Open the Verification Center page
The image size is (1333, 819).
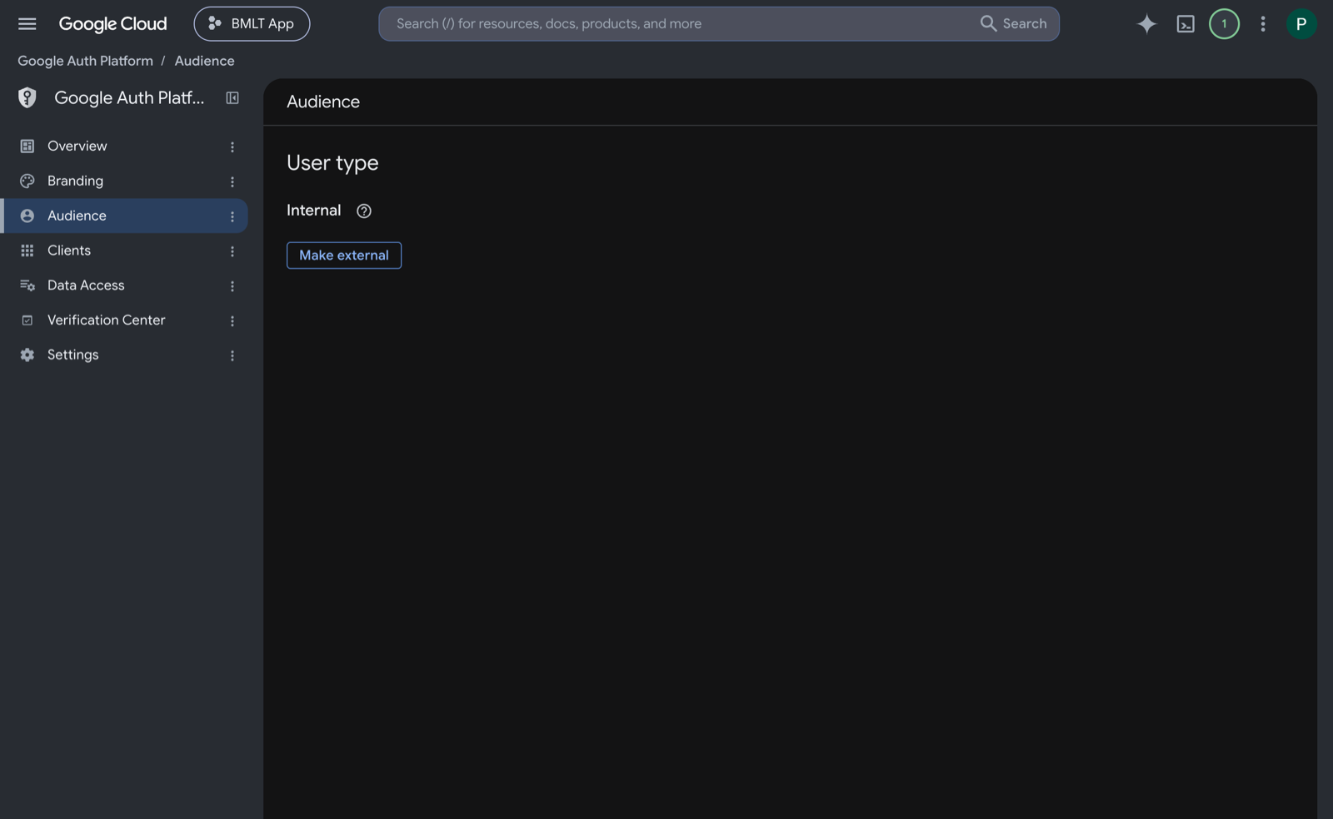click(x=125, y=320)
